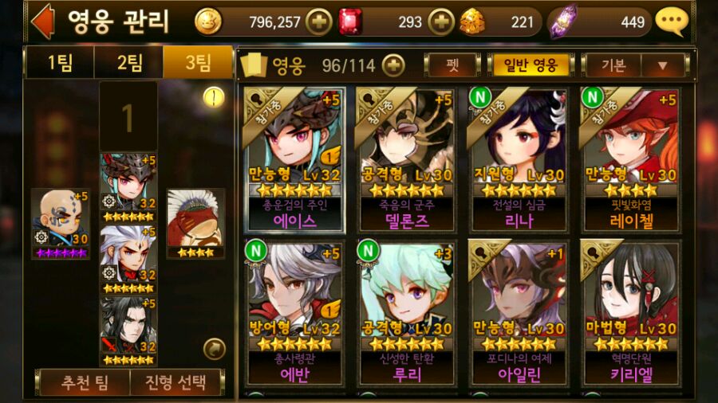Tap the red back arrow icon
The width and height of the screenshot is (718, 403).
coord(43,21)
